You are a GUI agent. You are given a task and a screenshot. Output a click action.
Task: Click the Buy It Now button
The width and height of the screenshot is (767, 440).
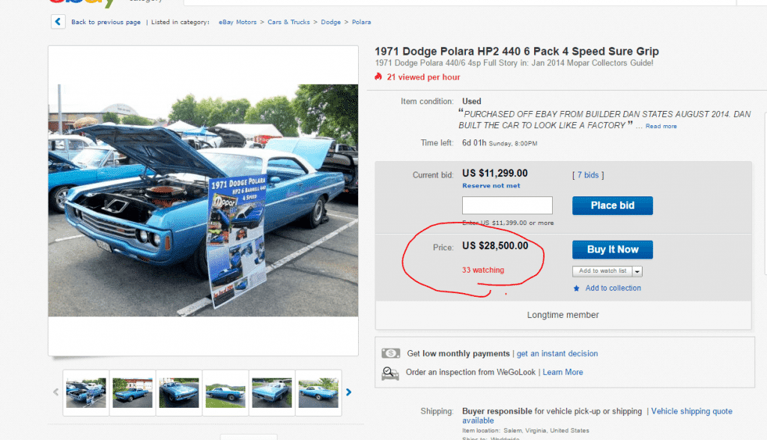point(612,250)
